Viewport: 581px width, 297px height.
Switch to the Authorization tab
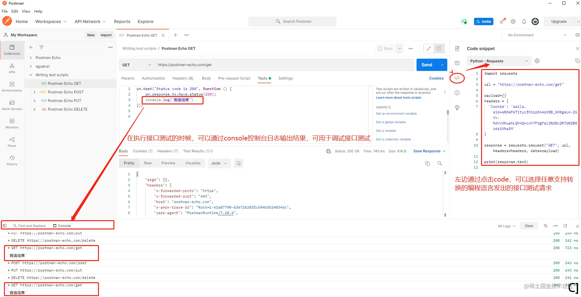(x=153, y=78)
